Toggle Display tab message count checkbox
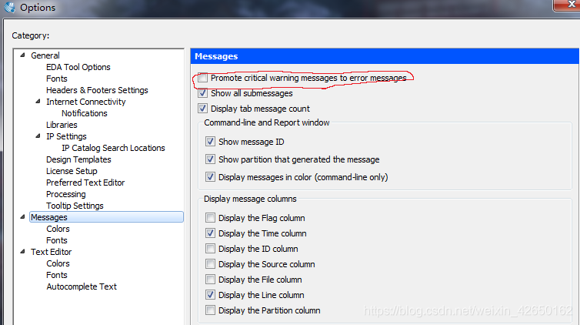 203,109
